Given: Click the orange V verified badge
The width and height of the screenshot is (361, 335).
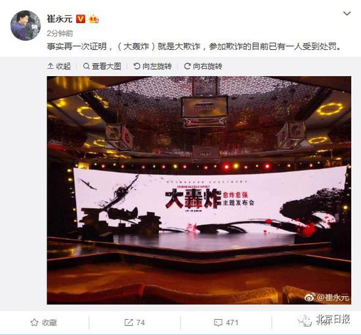Looking at the screenshot, I should pyautogui.click(x=80, y=19).
